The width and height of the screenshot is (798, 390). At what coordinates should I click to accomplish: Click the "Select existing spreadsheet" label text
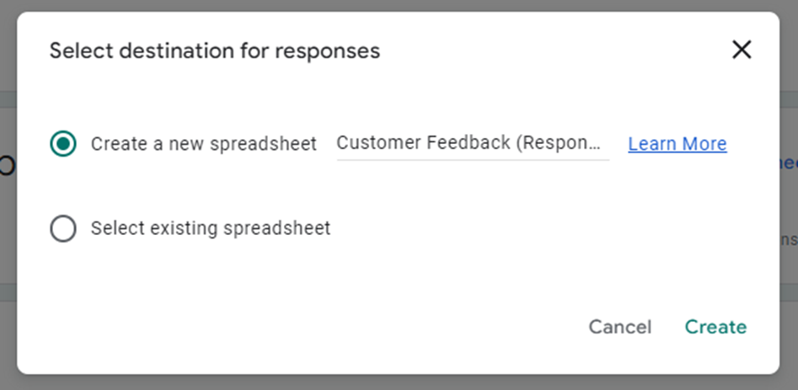[x=211, y=228]
